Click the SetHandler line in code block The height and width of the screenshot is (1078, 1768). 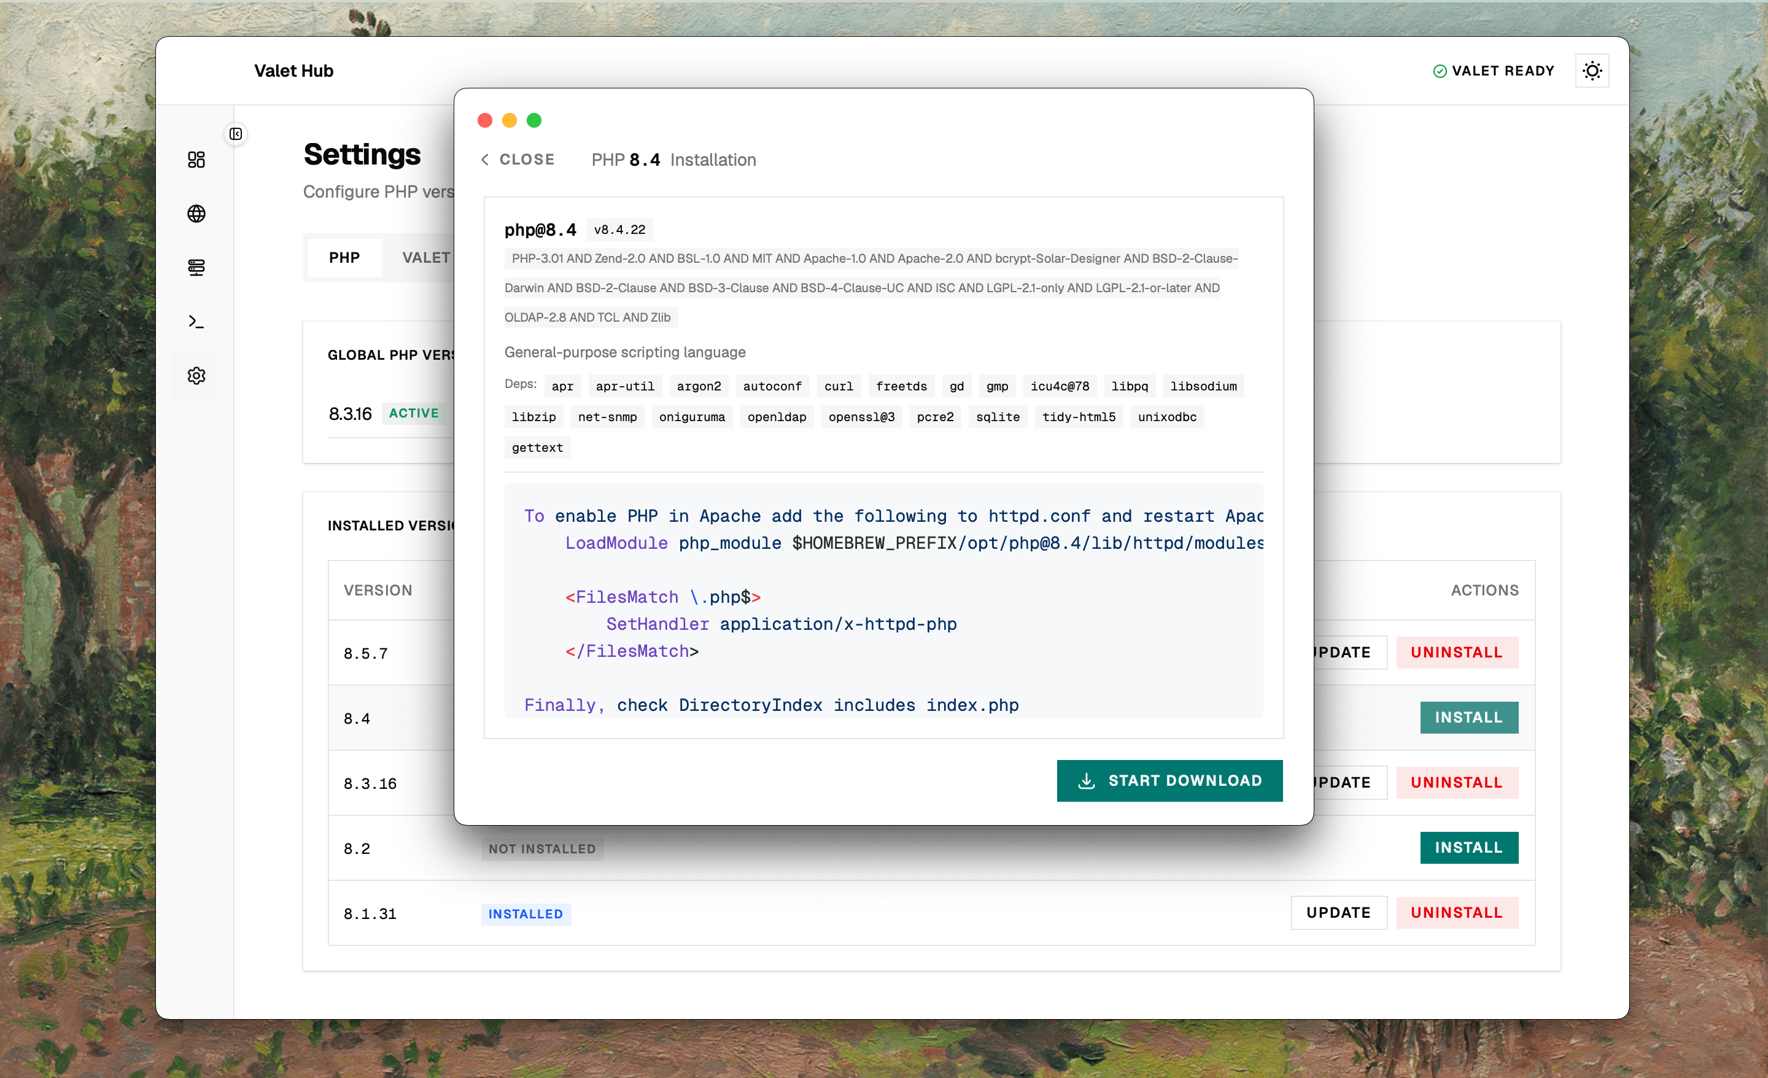point(781,624)
